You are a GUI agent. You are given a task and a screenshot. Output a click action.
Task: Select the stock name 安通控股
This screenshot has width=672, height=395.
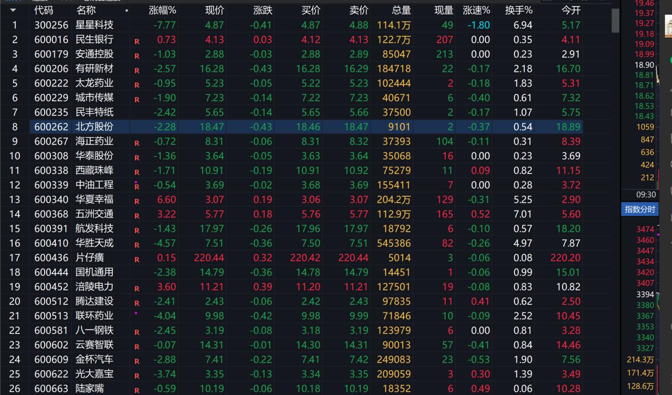click(94, 54)
